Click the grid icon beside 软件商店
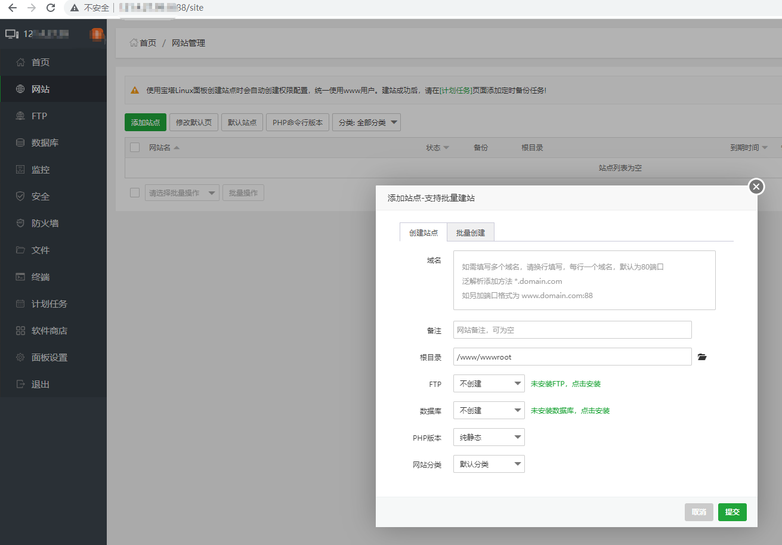The image size is (782, 545). coord(20,330)
